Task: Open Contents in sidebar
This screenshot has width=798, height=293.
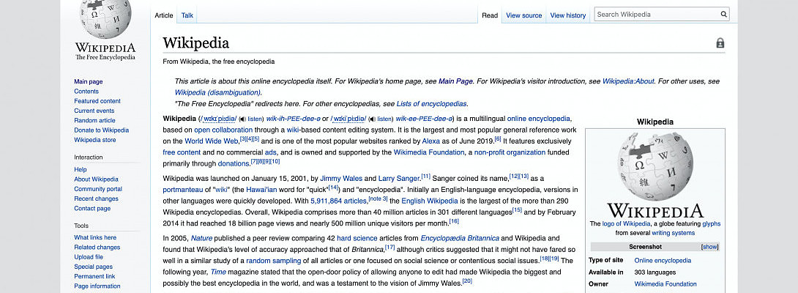Action: (86, 92)
